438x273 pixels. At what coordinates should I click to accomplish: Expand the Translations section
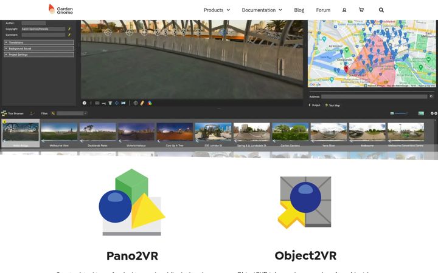tap(39, 42)
